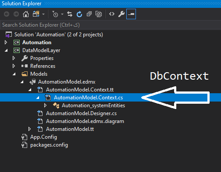Screen dimensions: 221x172
Task: Collapse the DataModelLayer project node
Action: pos(6,50)
